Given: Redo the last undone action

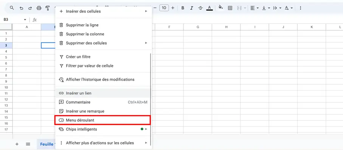Looking at the screenshot, I should click(x=30, y=8).
